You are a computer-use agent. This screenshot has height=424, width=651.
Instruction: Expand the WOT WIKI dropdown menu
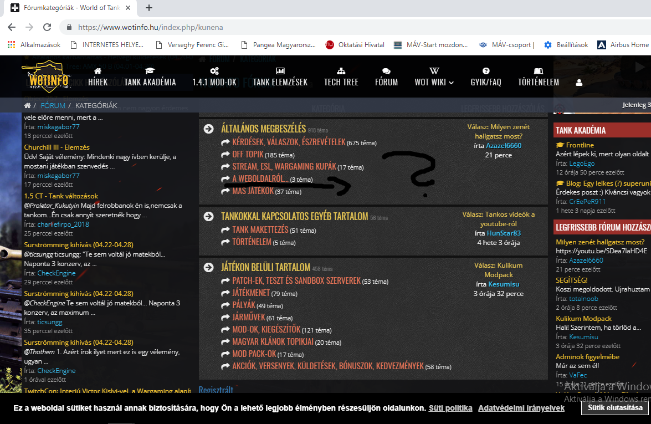coord(434,77)
